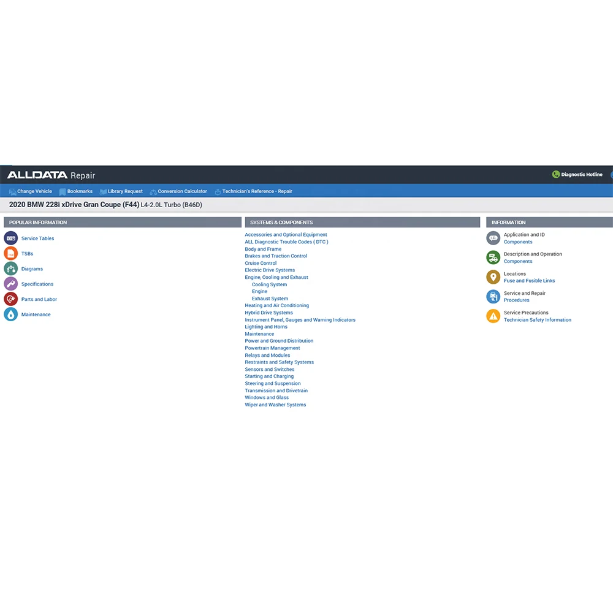Open Windows and Glass
613x613 pixels.
tap(267, 397)
